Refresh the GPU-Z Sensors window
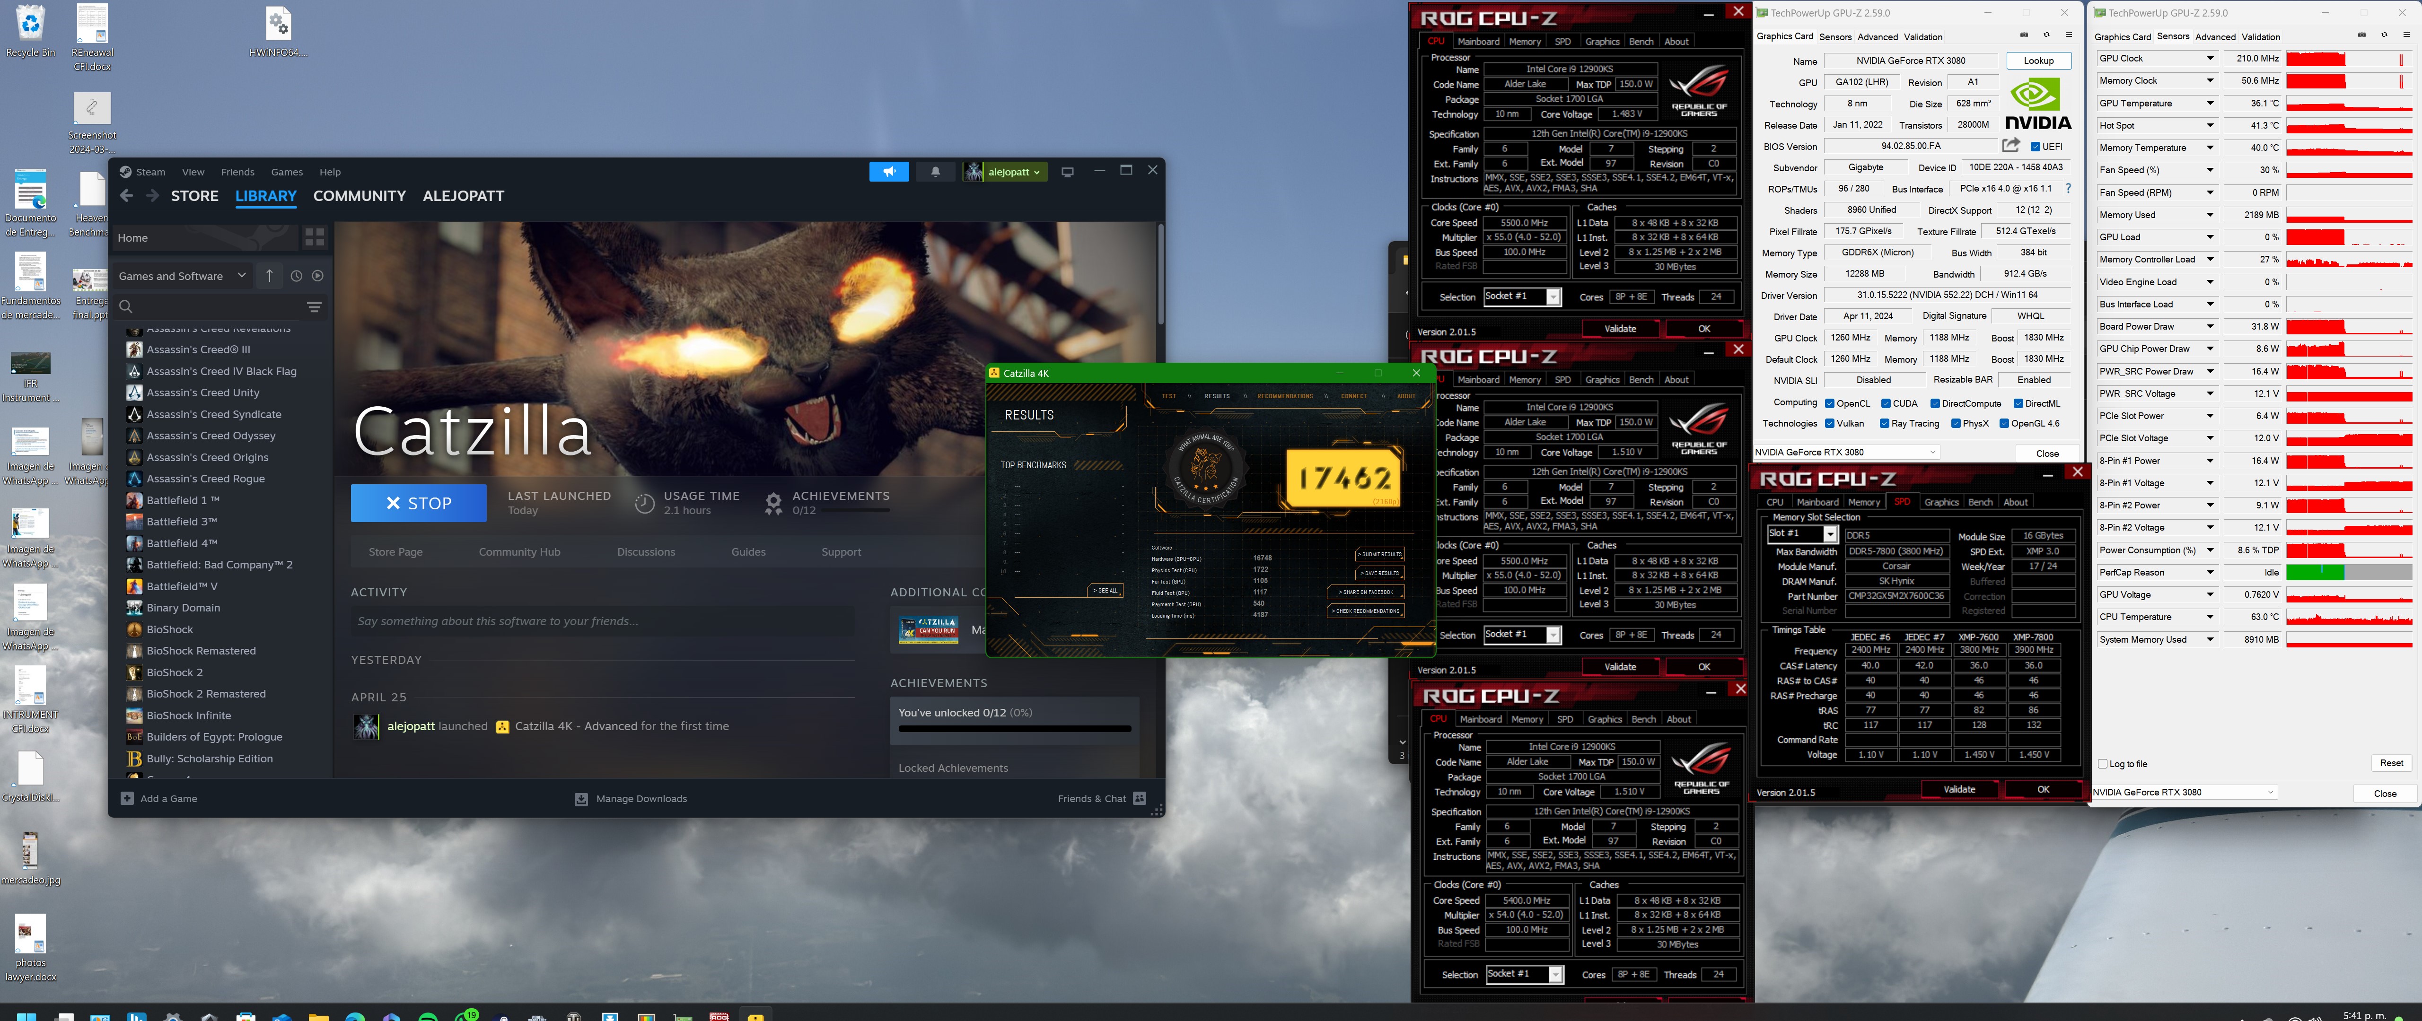 point(2384,35)
